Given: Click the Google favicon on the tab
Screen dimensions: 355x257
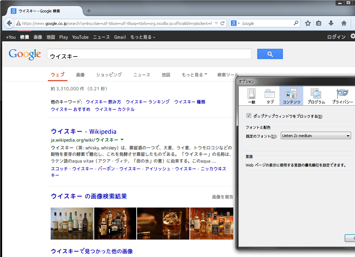Looking at the screenshot, I should (14, 11).
